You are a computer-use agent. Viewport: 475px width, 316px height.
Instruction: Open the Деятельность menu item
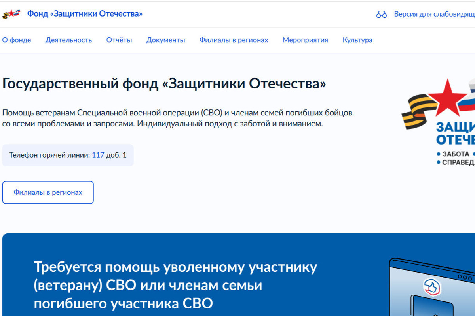(68, 40)
